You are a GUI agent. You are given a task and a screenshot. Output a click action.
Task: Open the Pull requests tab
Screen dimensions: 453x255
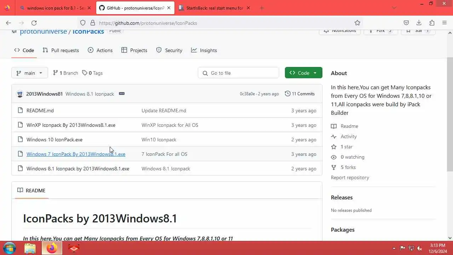(61, 50)
